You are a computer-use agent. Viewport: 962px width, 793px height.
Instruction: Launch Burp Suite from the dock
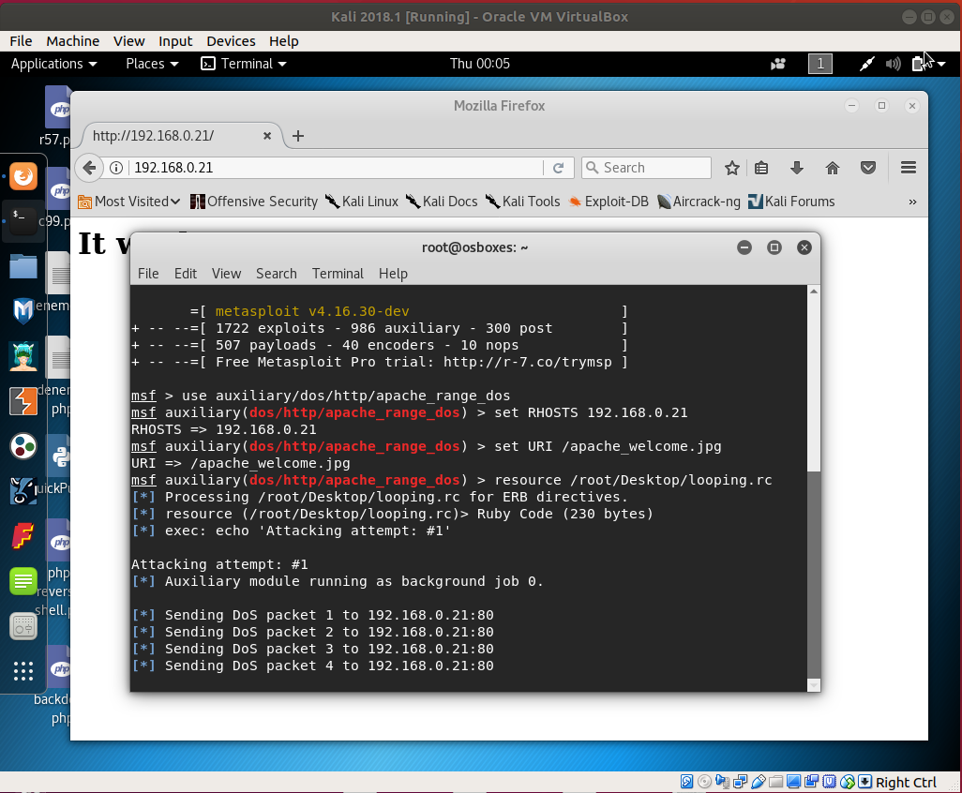click(23, 402)
